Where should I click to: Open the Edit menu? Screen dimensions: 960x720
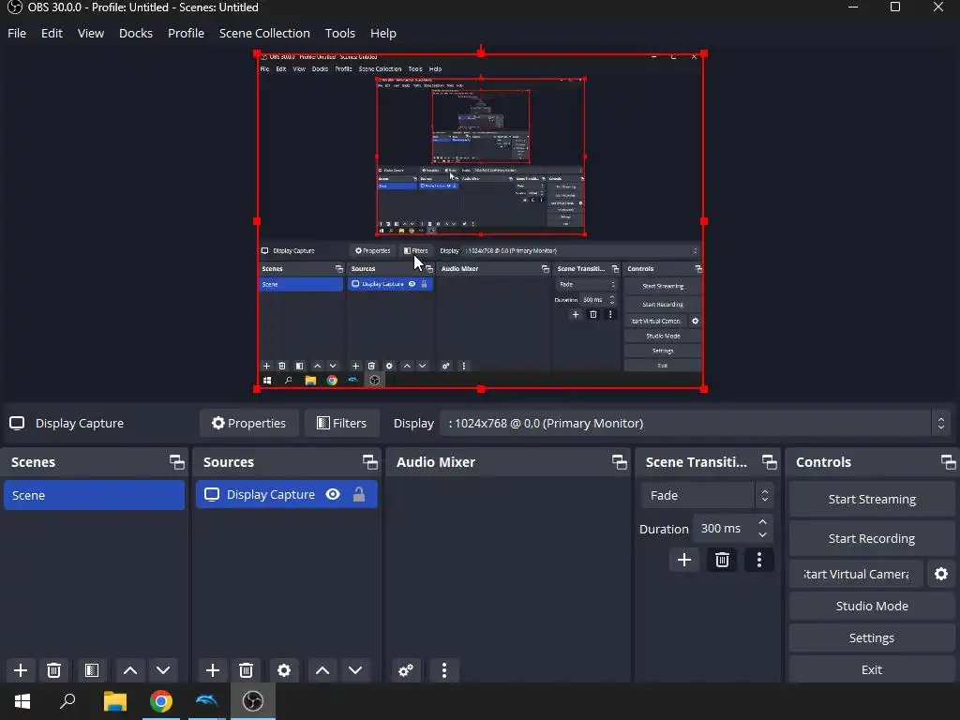click(52, 33)
